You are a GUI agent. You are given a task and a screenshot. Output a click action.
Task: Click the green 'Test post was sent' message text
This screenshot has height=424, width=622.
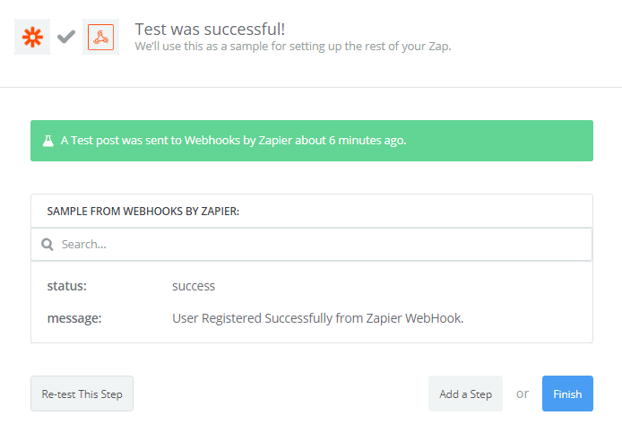(233, 141)
